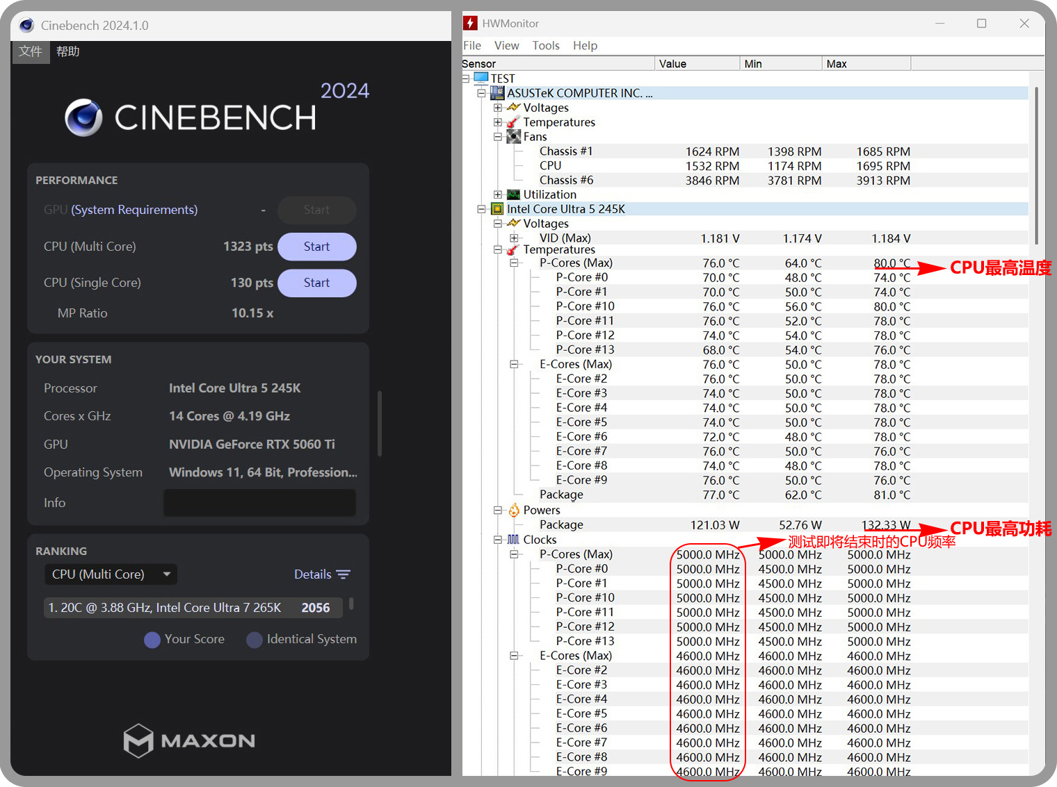The image size is (1057, 787).
Task: Click the Powers flame icon
Action: 514,511
